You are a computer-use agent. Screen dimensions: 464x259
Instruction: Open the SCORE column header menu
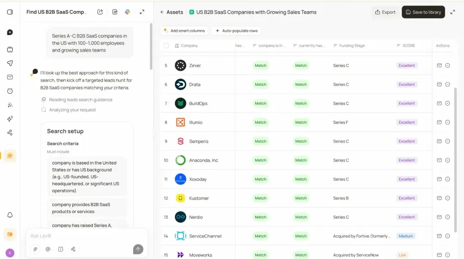click(406, 46)
